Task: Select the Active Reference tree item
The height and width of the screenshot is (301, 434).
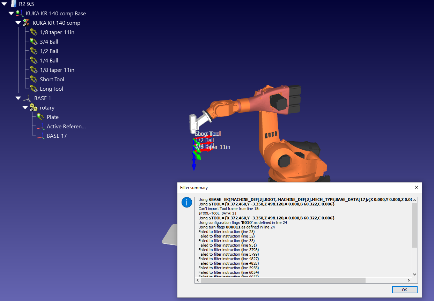Action: pos(66,127)
